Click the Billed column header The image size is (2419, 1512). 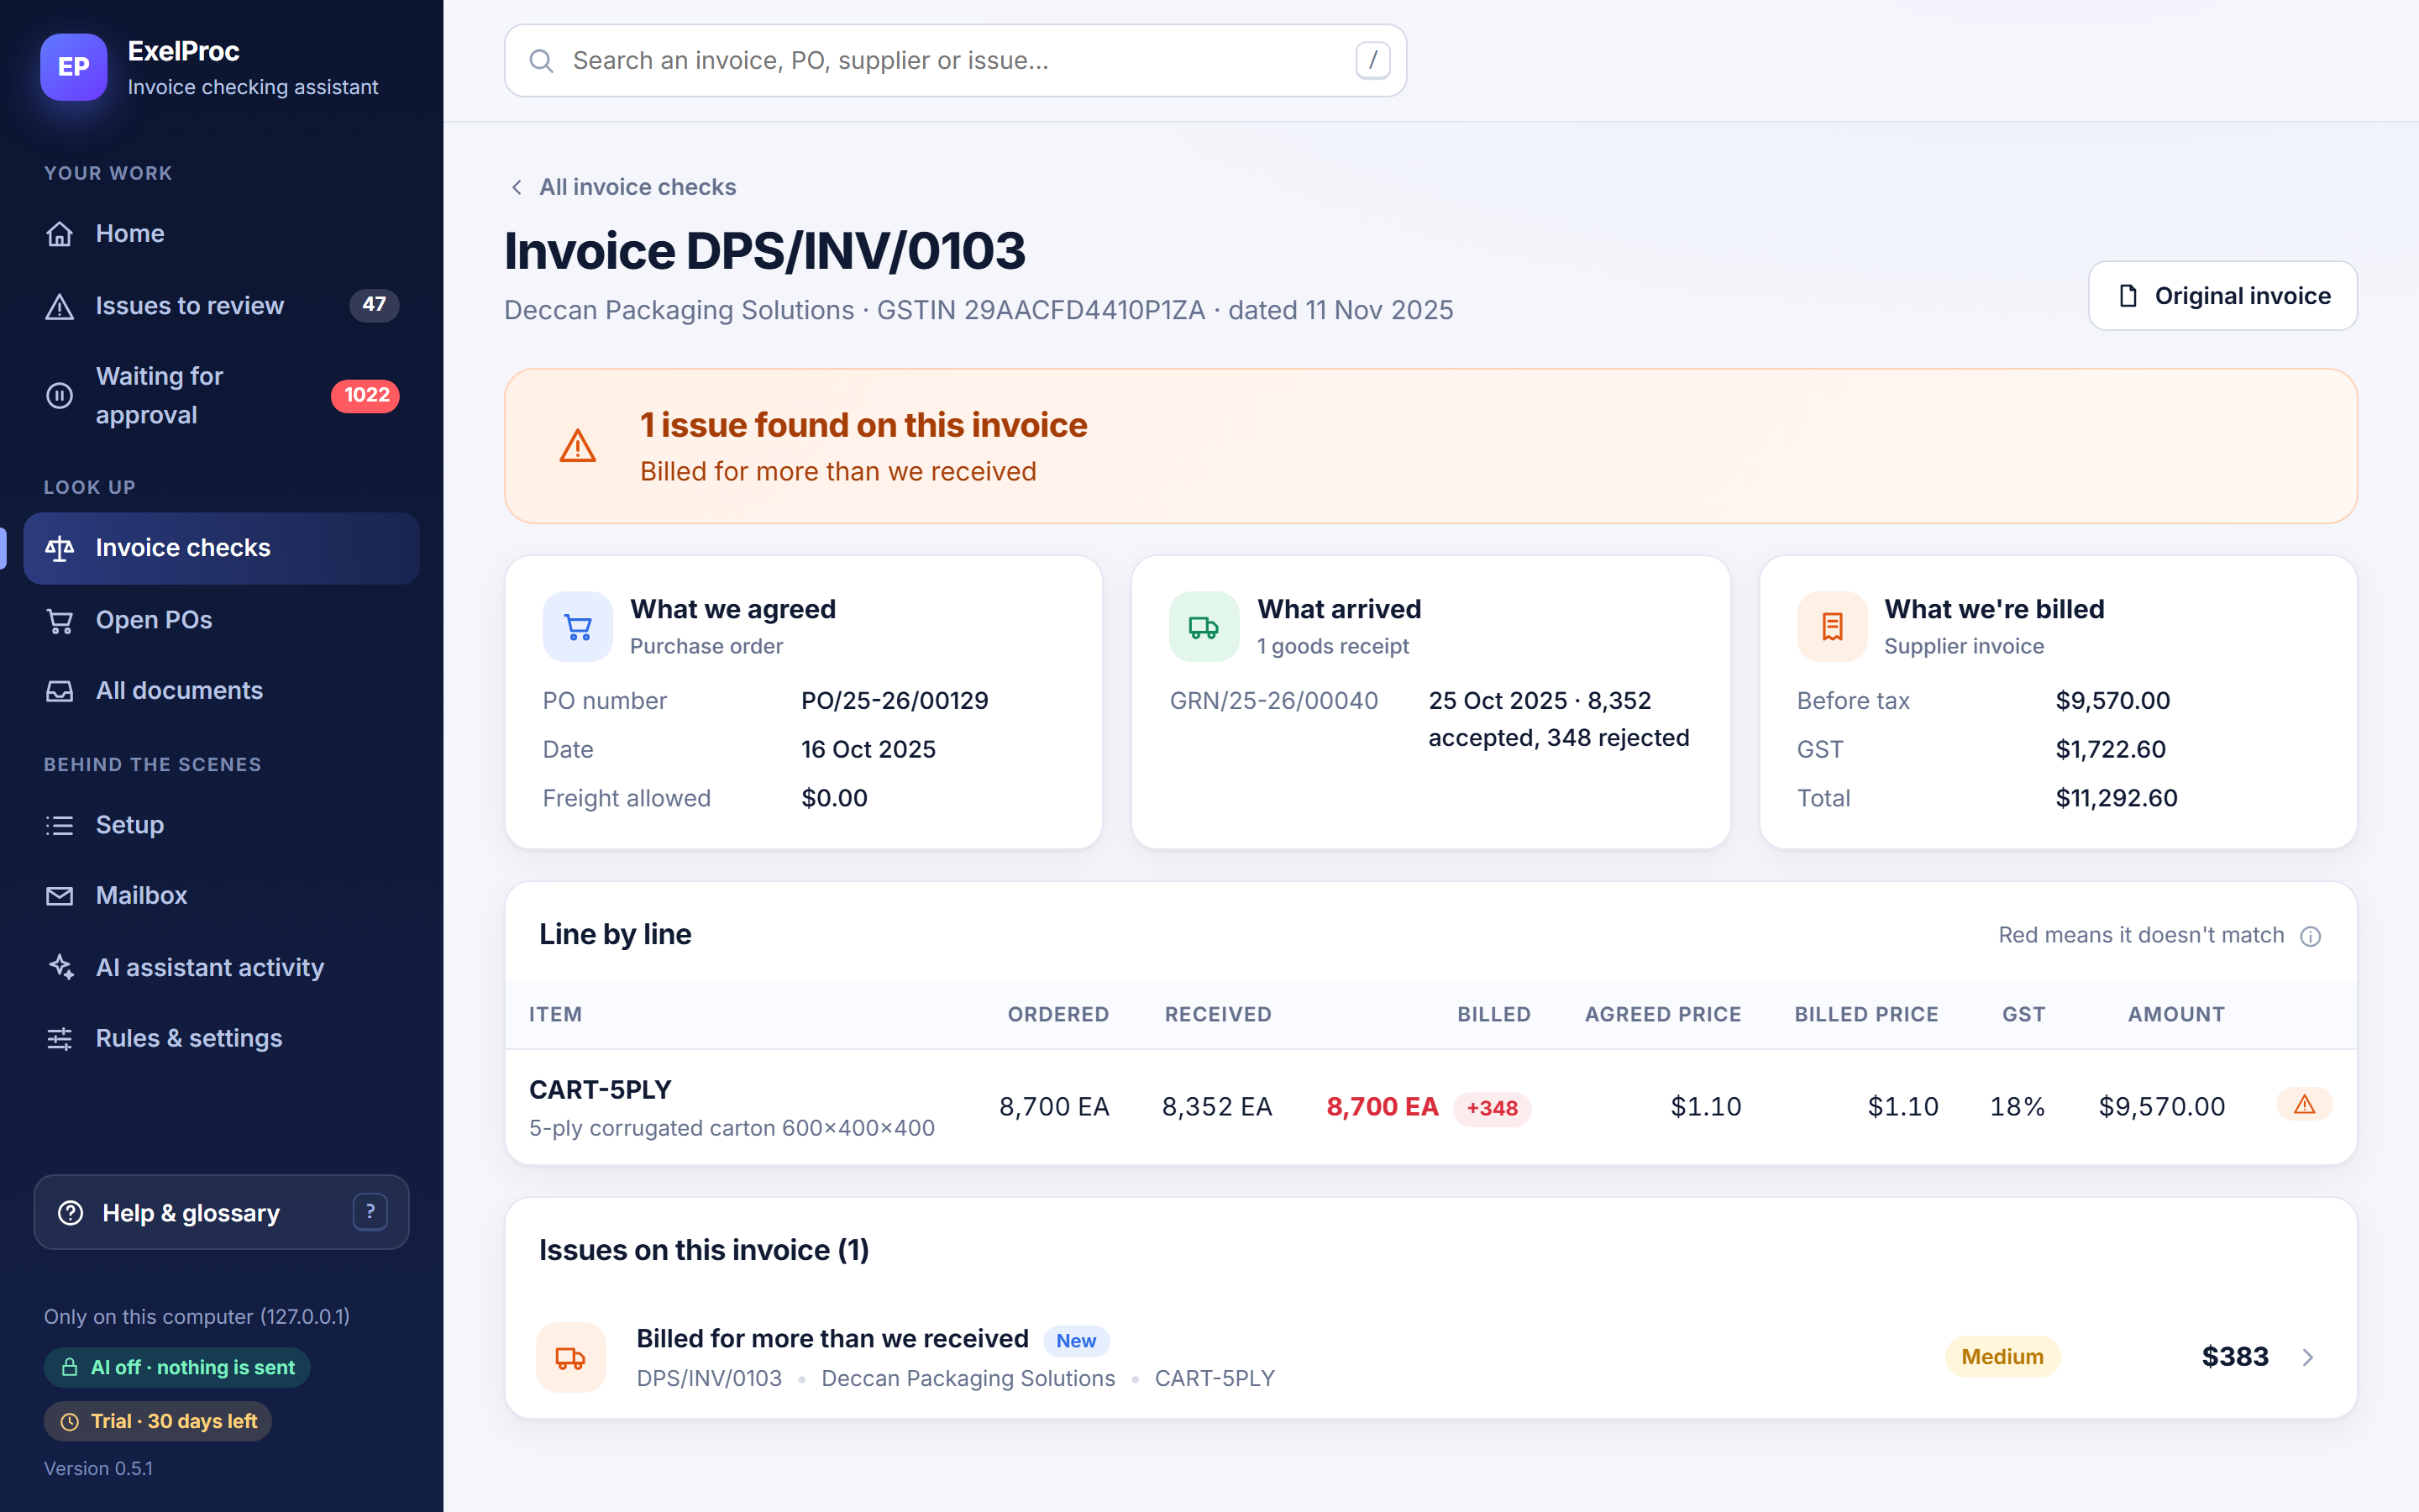point(1493,1014)
